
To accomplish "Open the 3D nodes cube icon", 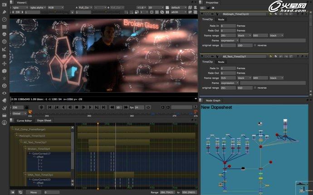I will coord(4,71).
